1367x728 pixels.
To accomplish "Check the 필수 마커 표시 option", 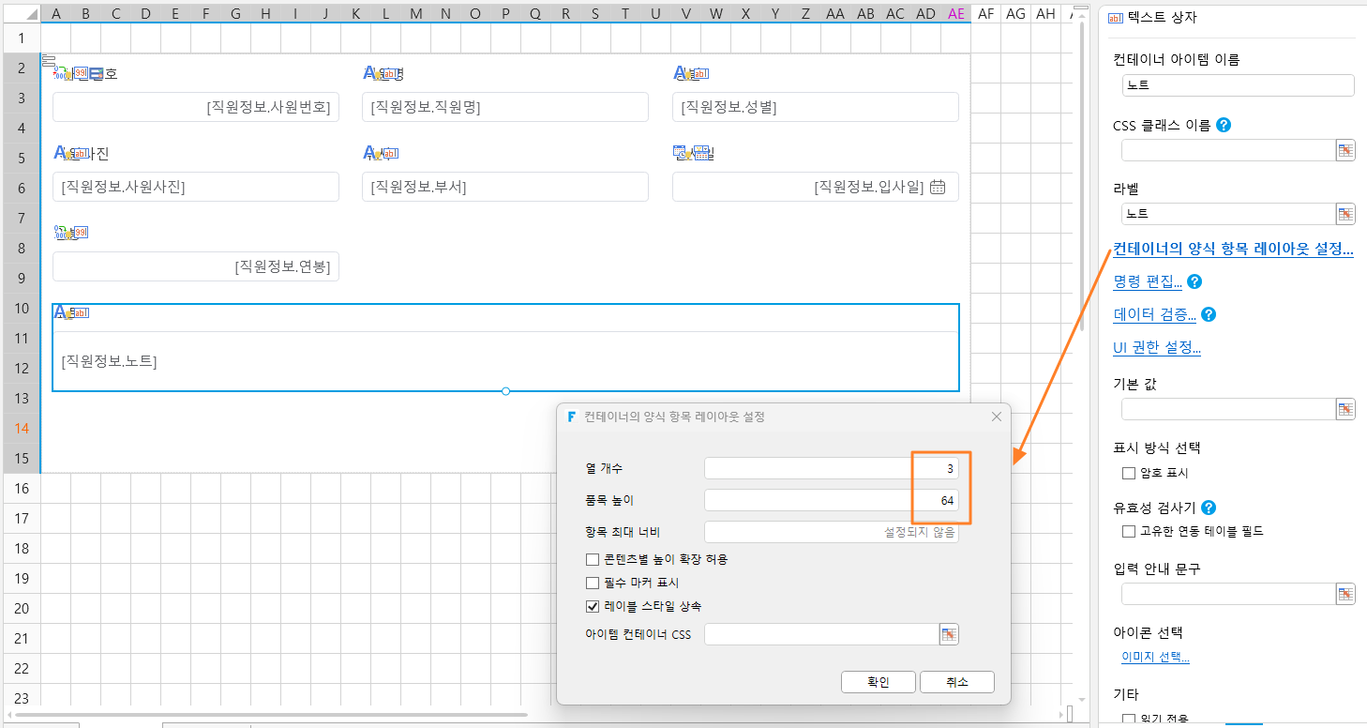I will click(x=593, y=583).
